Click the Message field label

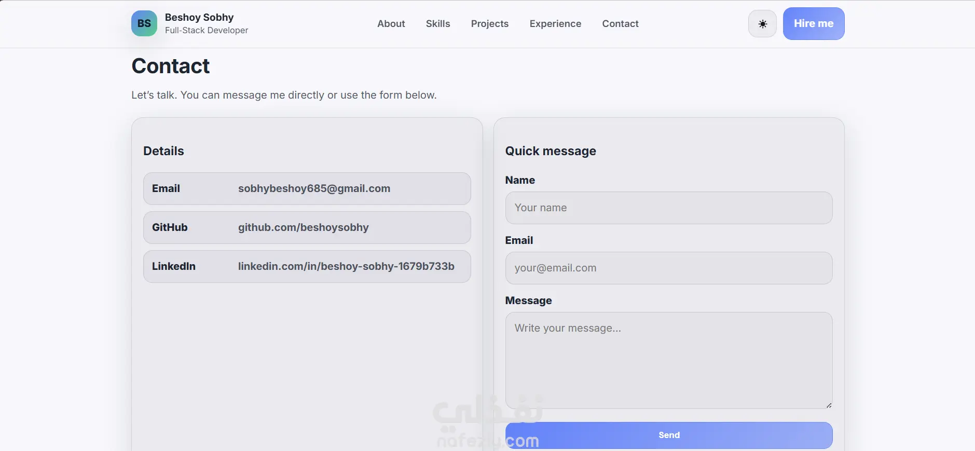click(528, 300)
